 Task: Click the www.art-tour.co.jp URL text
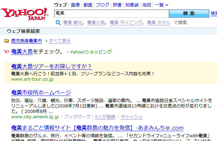coord(32,79)
